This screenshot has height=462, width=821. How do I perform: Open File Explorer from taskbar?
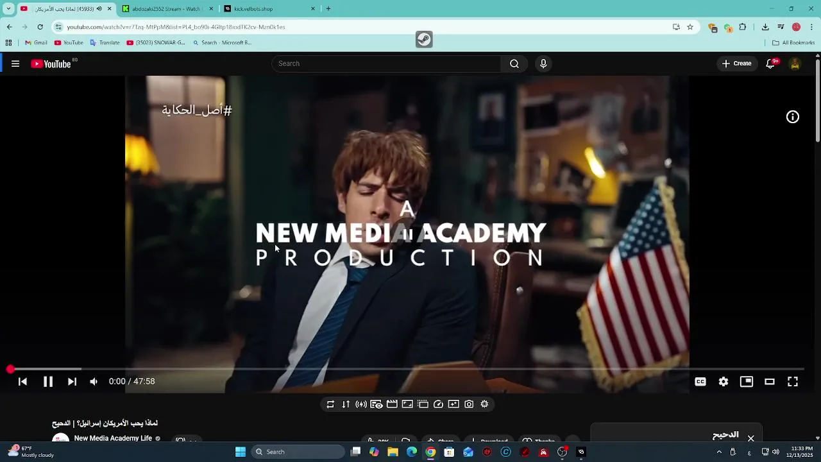[393, 452]
